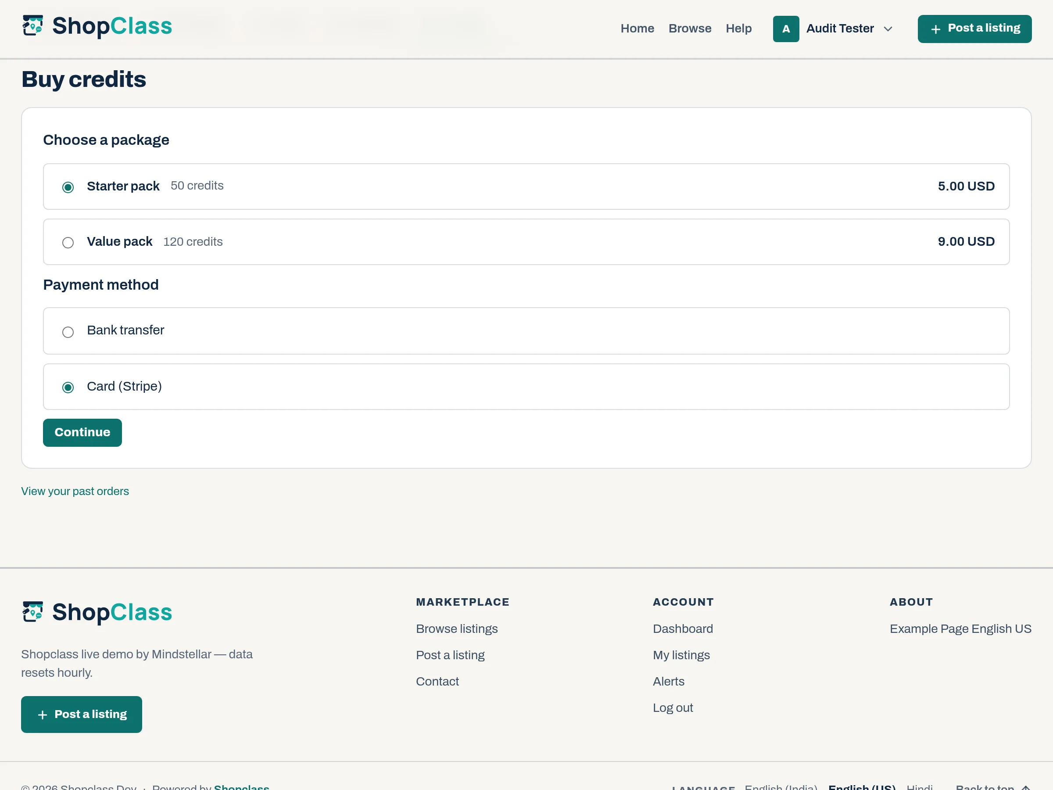
Task: Click the '50 credits' label
Action: [x=197, y=186]
